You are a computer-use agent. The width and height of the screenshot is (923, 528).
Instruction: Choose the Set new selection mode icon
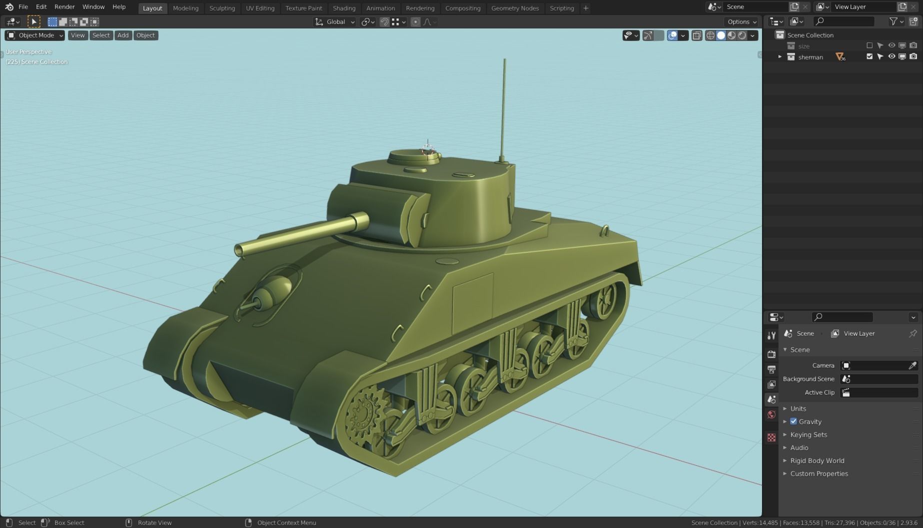click(x=52, y=21)
